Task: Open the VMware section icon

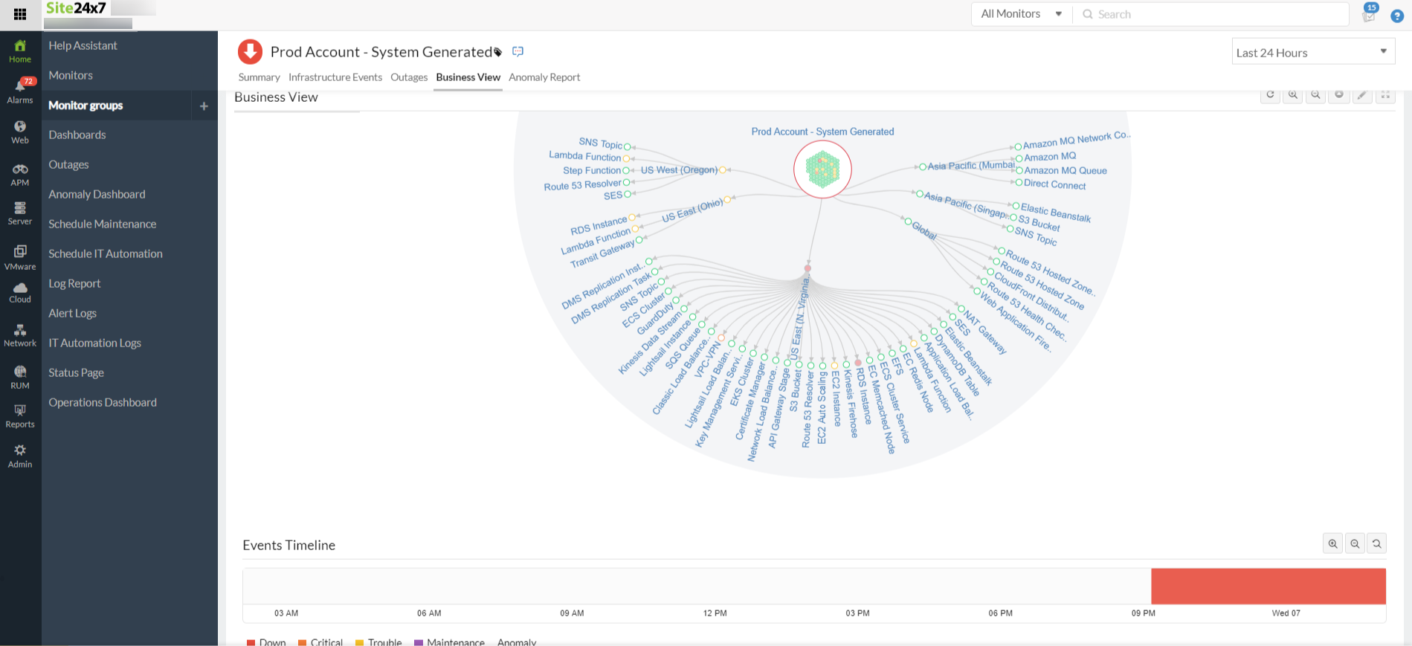Action: [20, 257]
